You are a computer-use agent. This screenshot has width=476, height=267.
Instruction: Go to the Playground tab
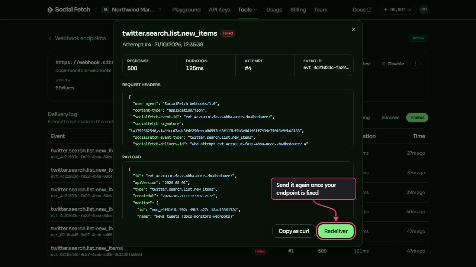click(x=186, y=10)
